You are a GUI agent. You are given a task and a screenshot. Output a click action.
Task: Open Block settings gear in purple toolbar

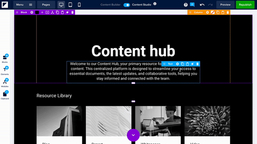32,12
